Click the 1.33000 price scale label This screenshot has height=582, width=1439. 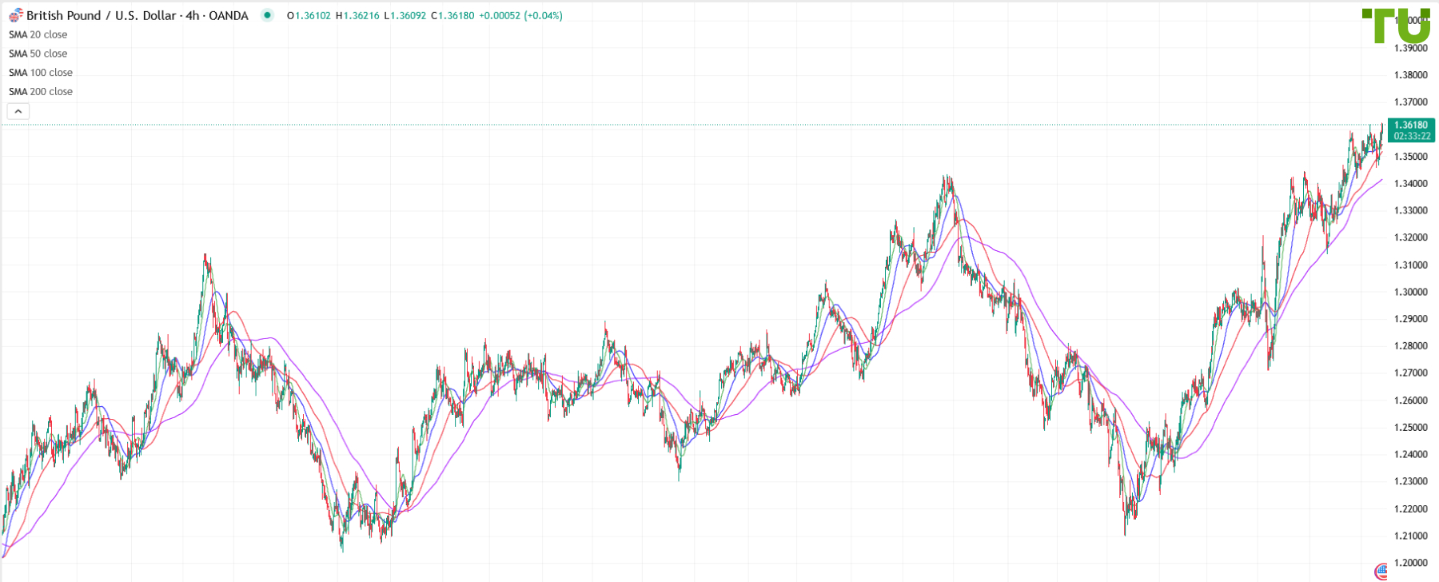(x=1411, y=211)
